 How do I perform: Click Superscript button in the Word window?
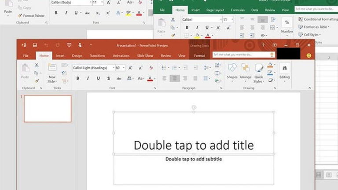pyautogui.click(x=108, y=13)
